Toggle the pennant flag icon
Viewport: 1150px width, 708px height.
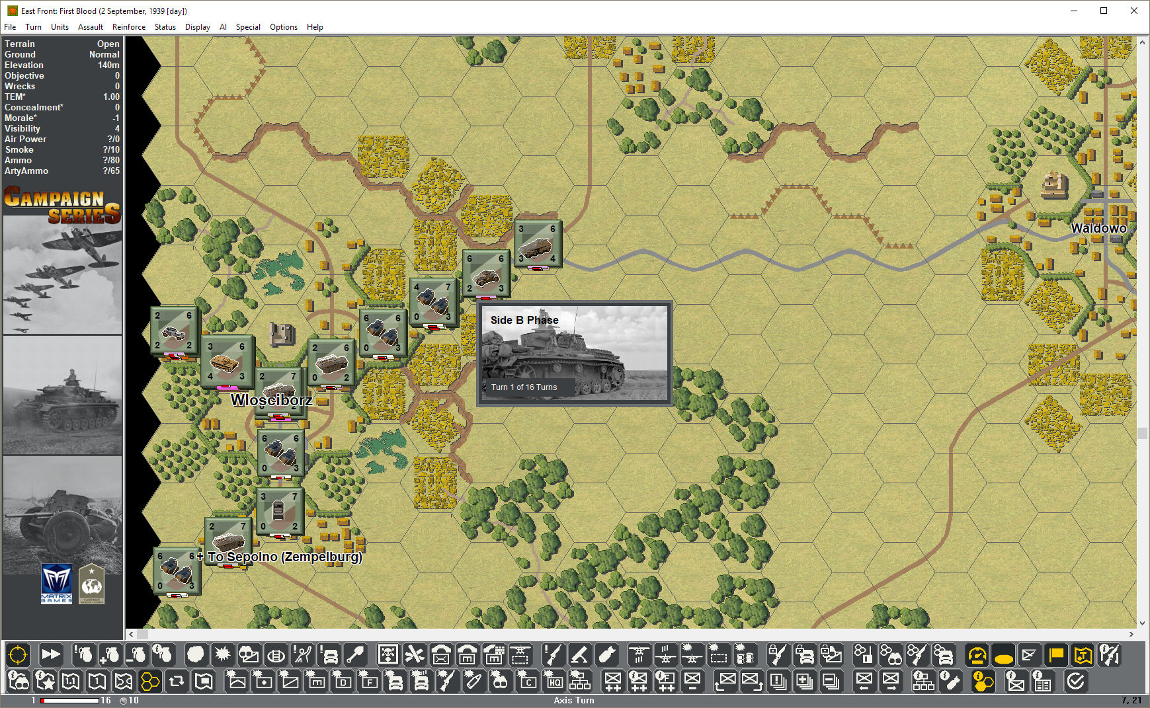click(1030, 655)
